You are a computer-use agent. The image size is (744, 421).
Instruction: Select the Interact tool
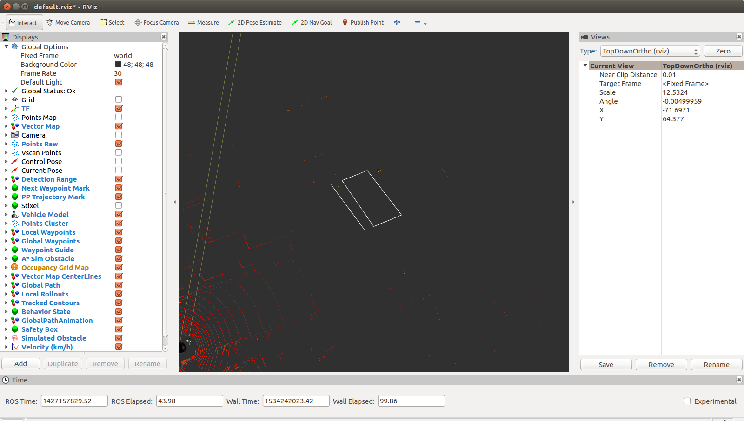[x=24, y=22]
